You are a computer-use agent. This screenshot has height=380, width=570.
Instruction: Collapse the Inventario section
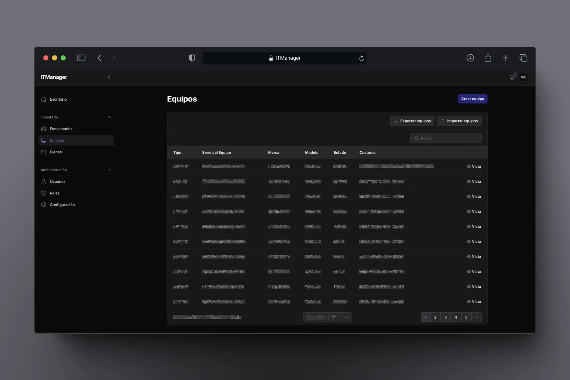109,117
